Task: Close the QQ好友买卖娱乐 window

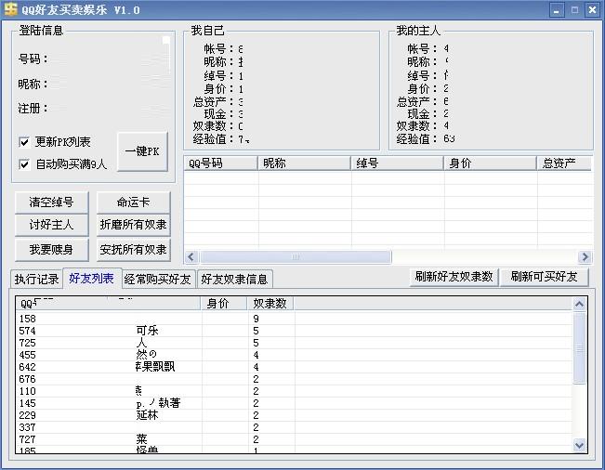Action: [592, 10]
